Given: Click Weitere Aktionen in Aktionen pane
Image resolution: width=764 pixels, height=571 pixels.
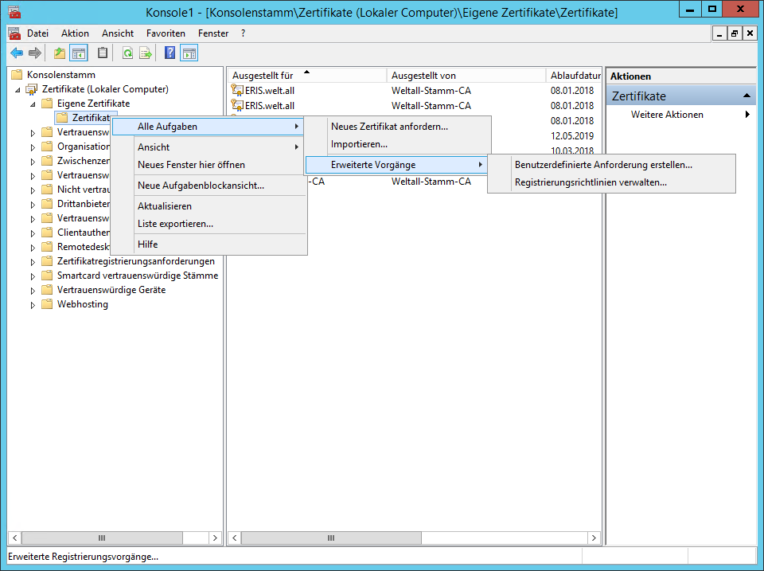Looking at the screenshot, I should click(x=667, y=115).
